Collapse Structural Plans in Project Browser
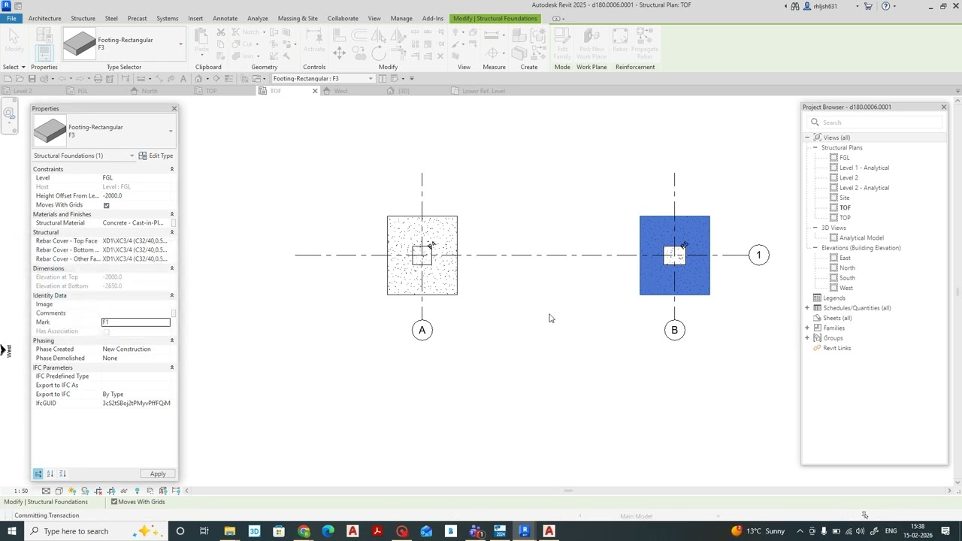This screenshot has height=541, width=962. tap(815, 147)
